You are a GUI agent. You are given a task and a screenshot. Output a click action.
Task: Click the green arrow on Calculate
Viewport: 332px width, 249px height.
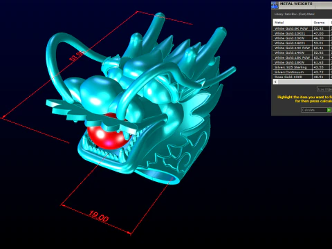click(329, 110)
